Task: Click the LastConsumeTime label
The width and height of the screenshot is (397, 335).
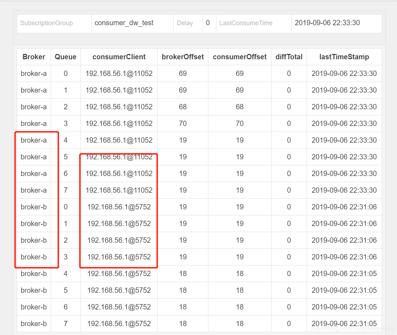Action: 246,23
